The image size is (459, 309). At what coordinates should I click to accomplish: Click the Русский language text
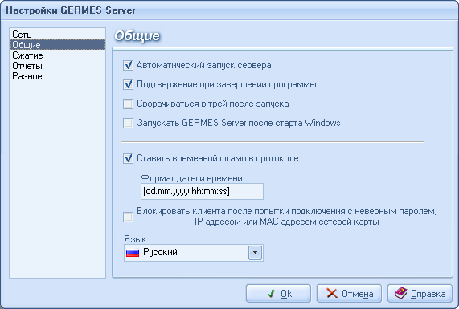pyautogui.click(x=160, y=252)
